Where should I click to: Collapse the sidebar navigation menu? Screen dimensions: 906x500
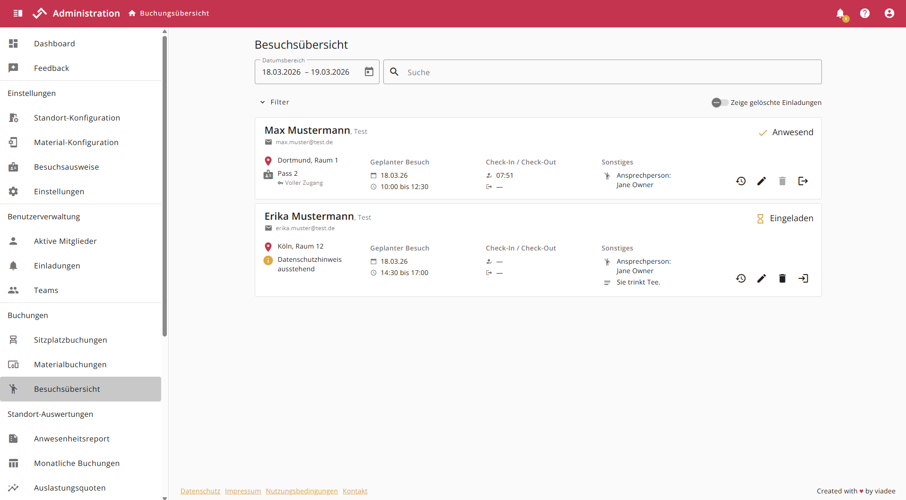click(x=18, y=13)
